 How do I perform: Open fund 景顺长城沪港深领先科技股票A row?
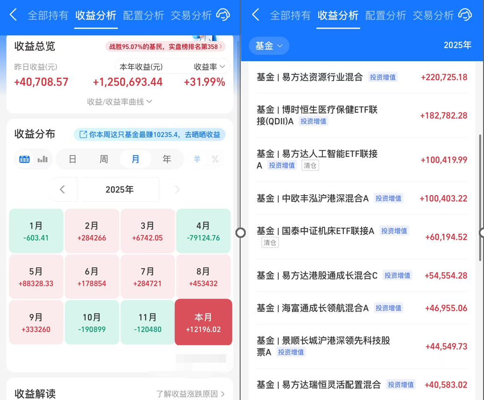point(362,346)
